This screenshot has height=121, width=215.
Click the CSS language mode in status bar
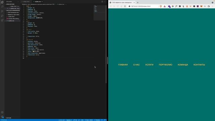82,120
